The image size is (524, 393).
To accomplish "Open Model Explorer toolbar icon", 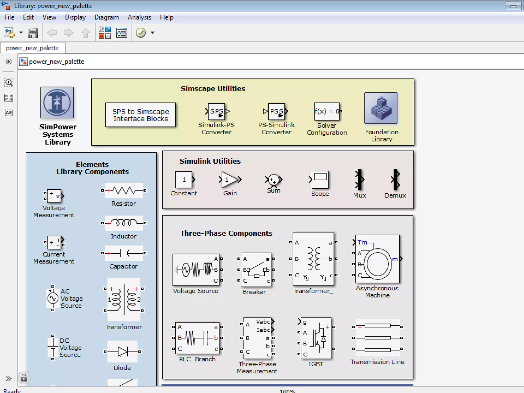I will [x=122, y=33].
